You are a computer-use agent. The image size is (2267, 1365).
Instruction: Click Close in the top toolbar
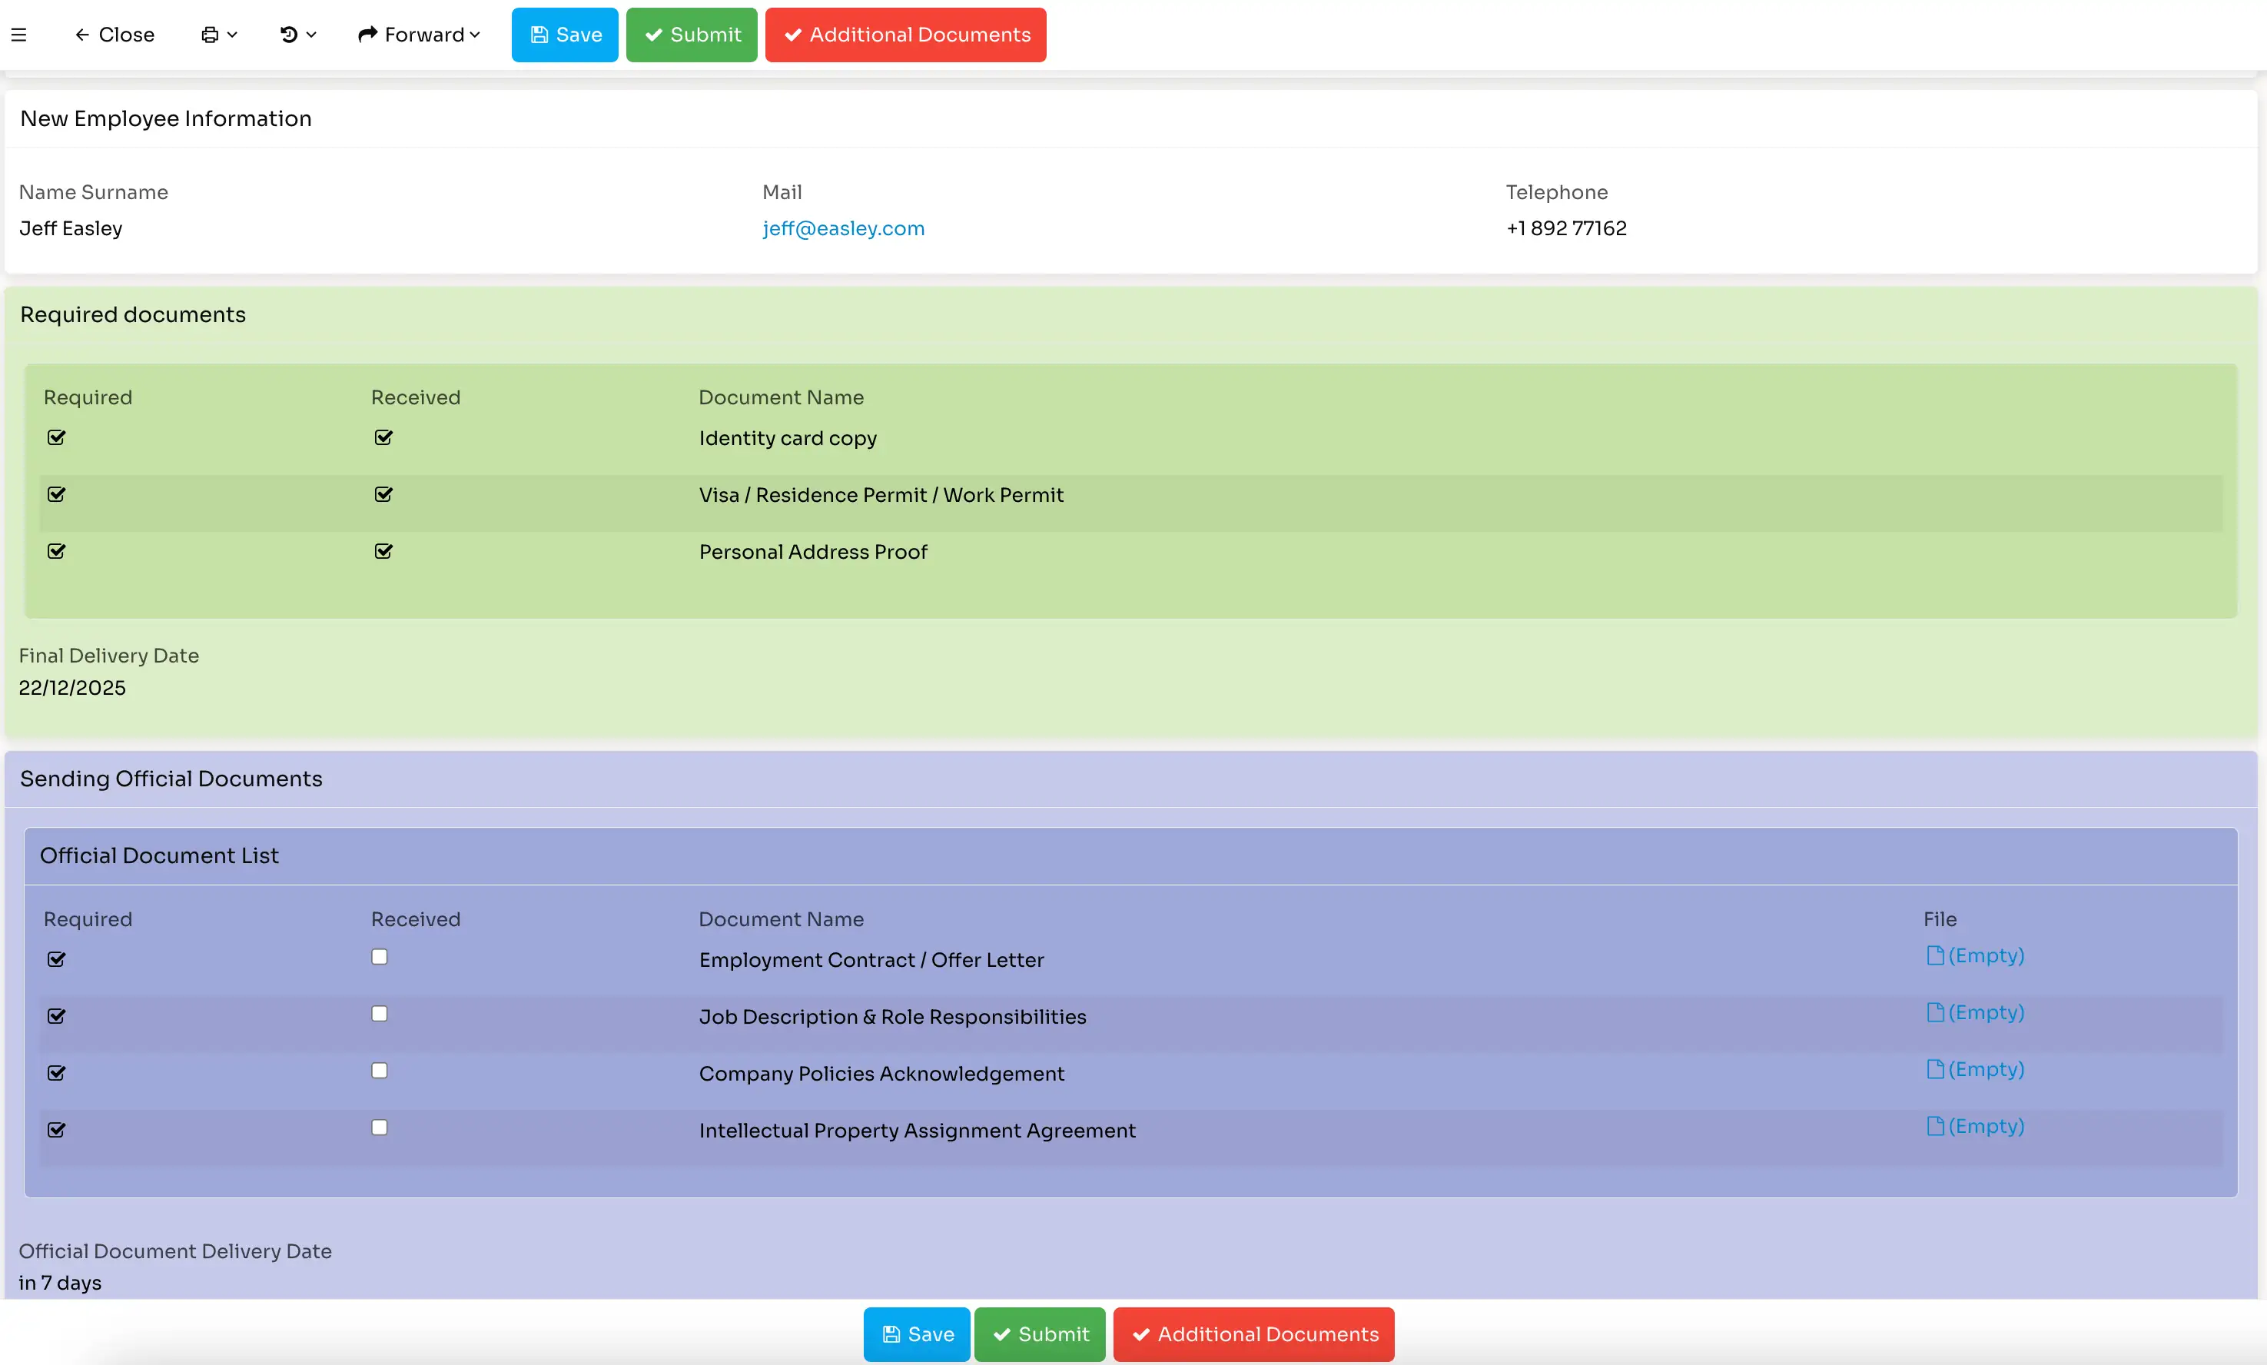click(115, 35)
